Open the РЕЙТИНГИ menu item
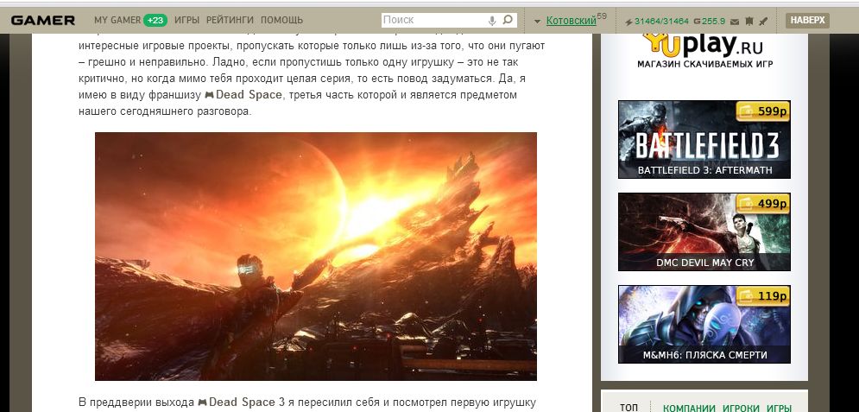The image size is (859, 412). [x=231, y=20]
